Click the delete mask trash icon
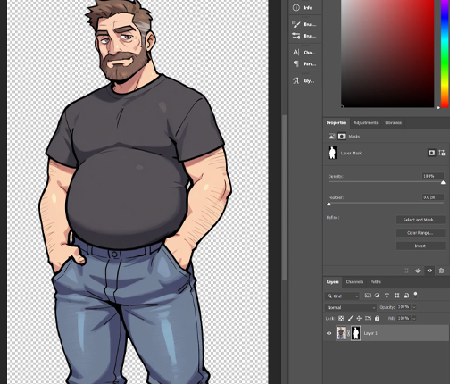The width and height of the screenshot is (450, 384). [x=441, y=271]
